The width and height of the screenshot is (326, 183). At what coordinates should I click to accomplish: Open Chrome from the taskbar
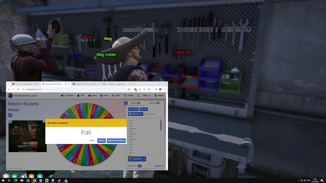pos(34,180)
